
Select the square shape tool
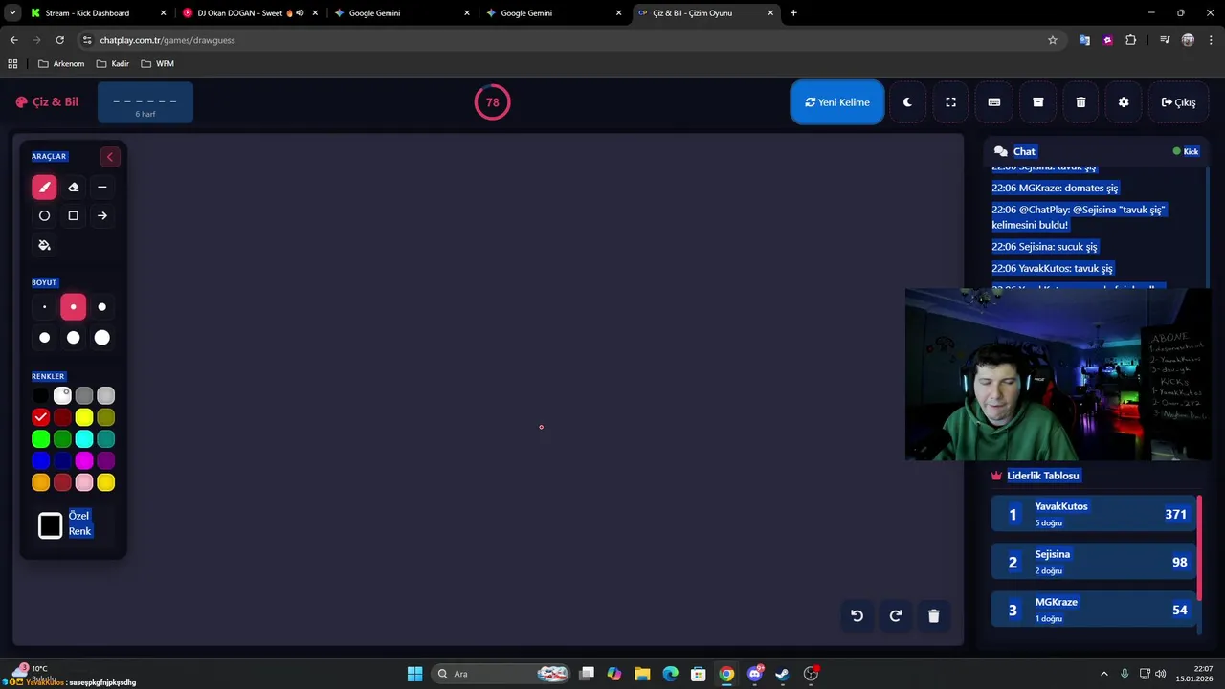tap(73, 215)
